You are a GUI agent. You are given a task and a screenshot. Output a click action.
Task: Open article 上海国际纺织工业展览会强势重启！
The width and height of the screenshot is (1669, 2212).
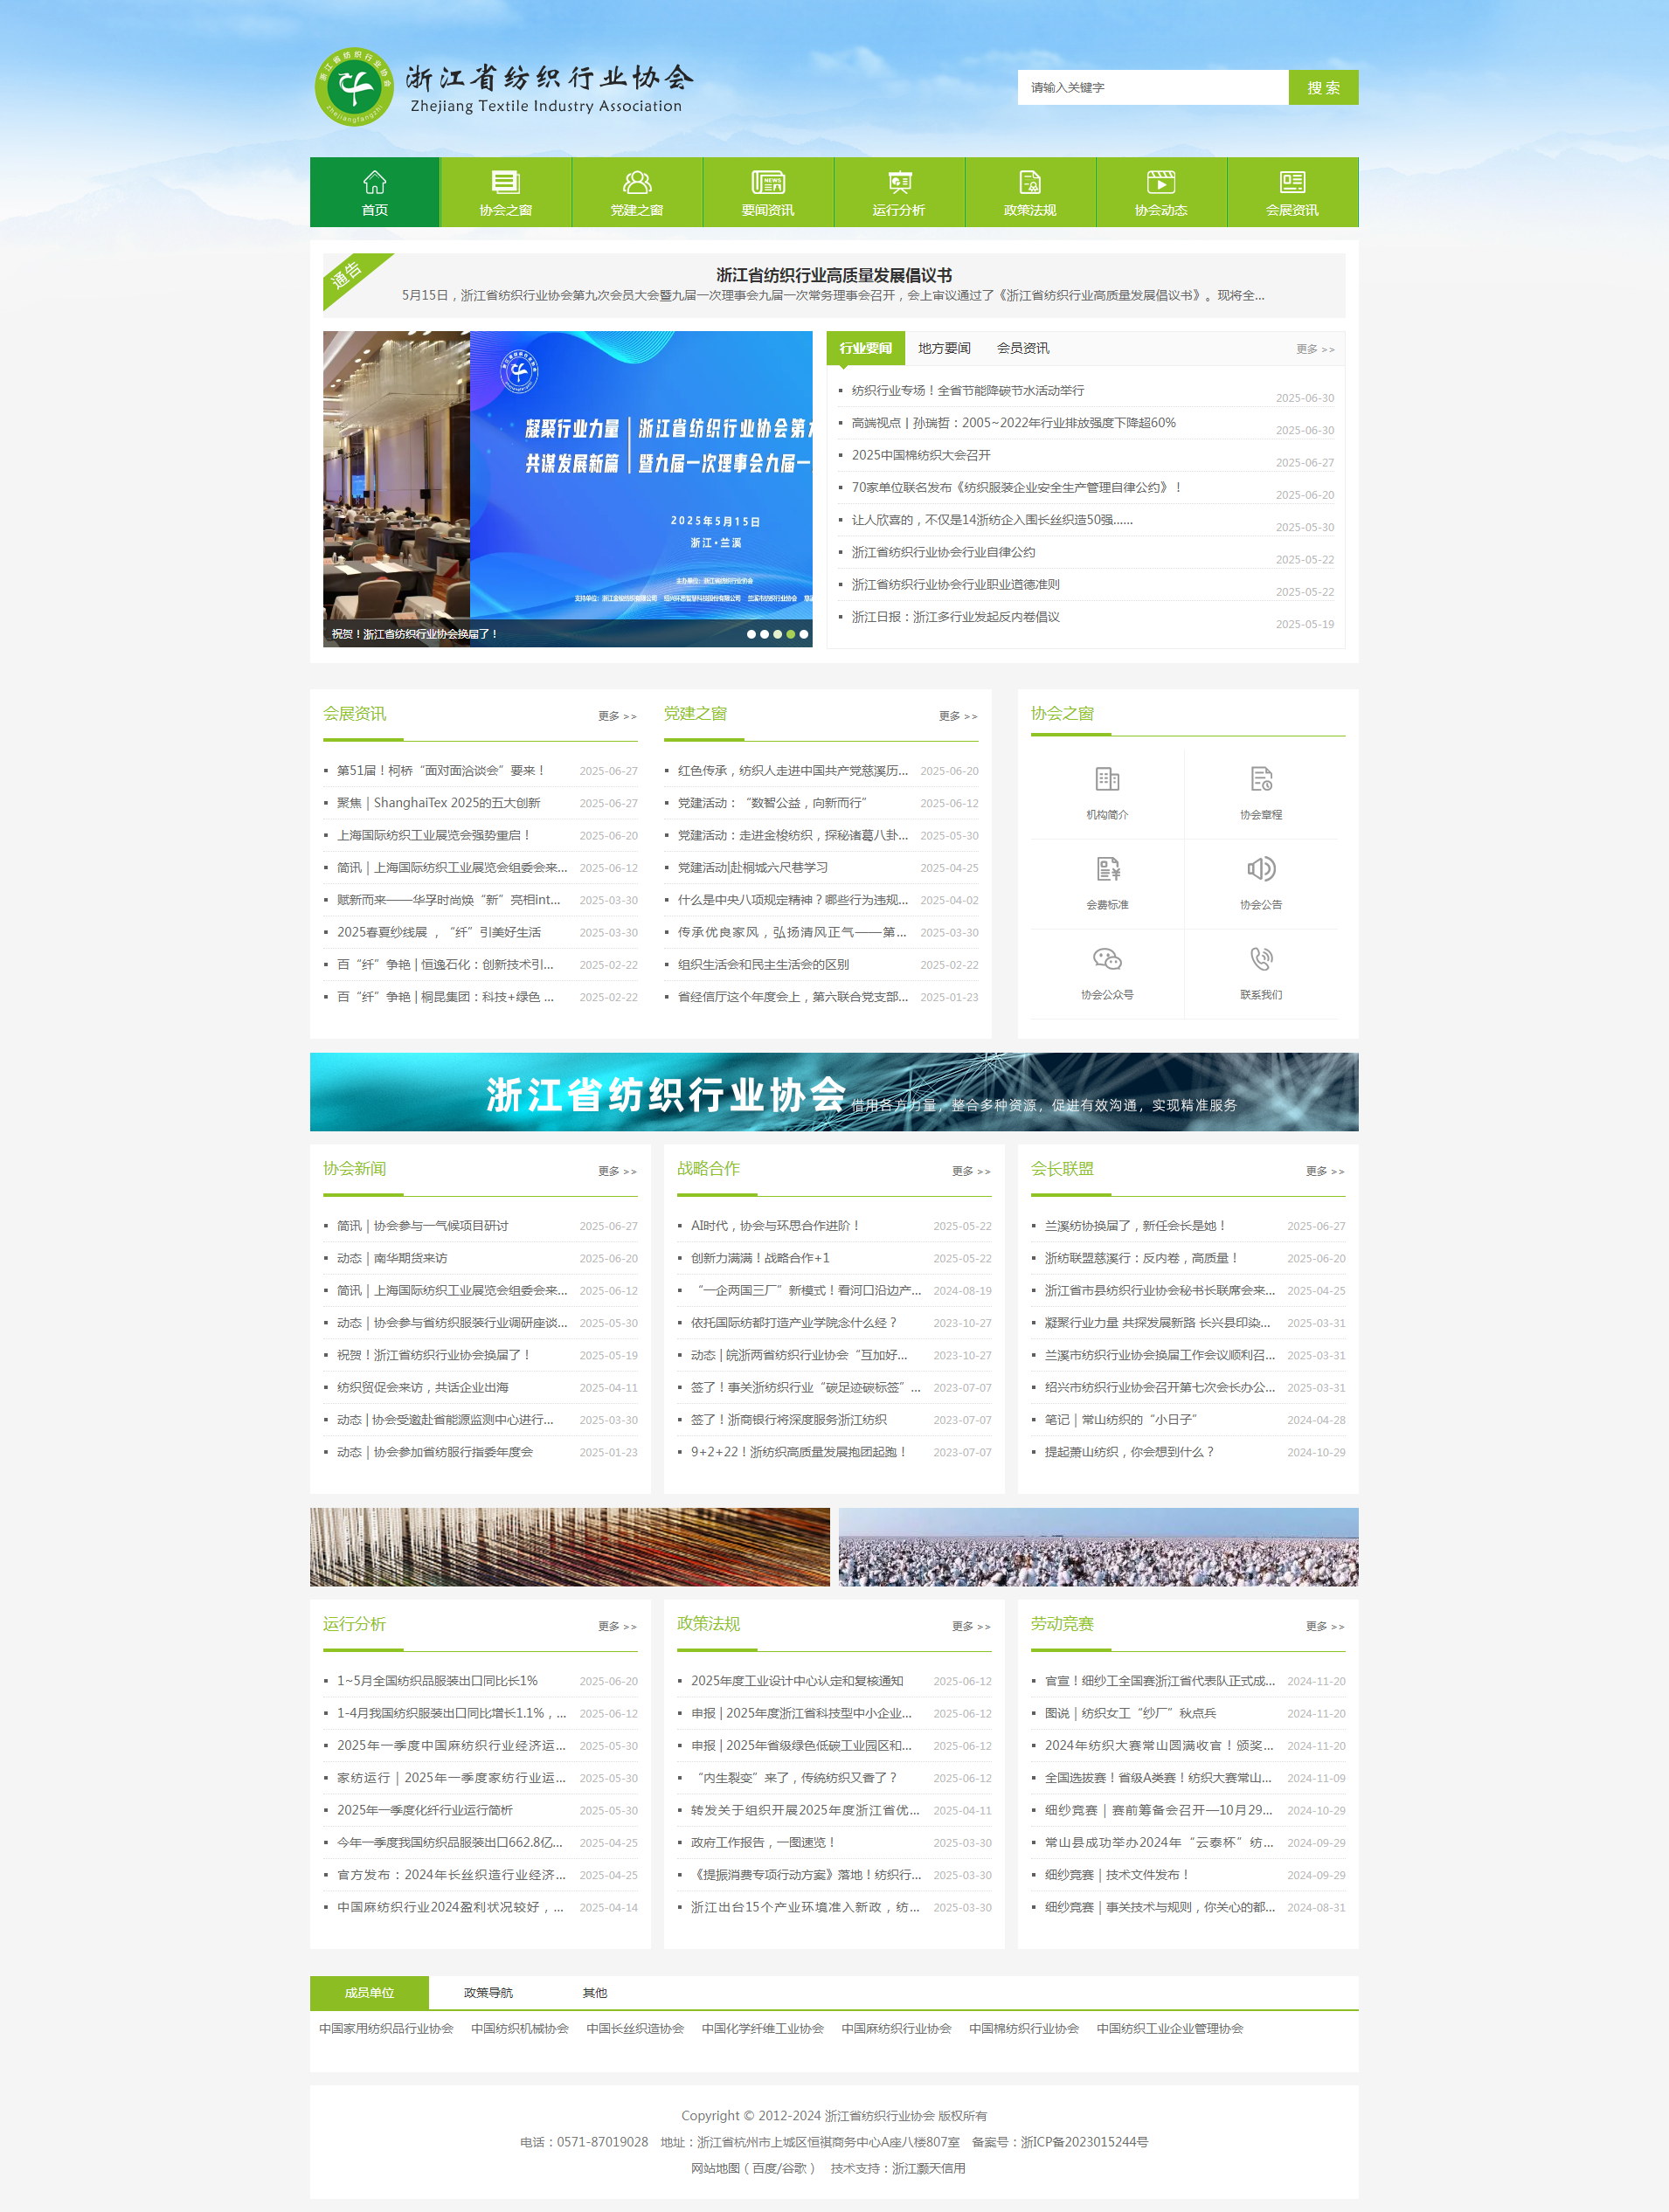[x=434, y=835]
